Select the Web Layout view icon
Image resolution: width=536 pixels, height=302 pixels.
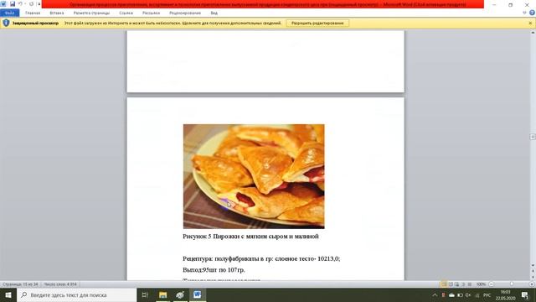pyautogui.click(x=456, y=284)
